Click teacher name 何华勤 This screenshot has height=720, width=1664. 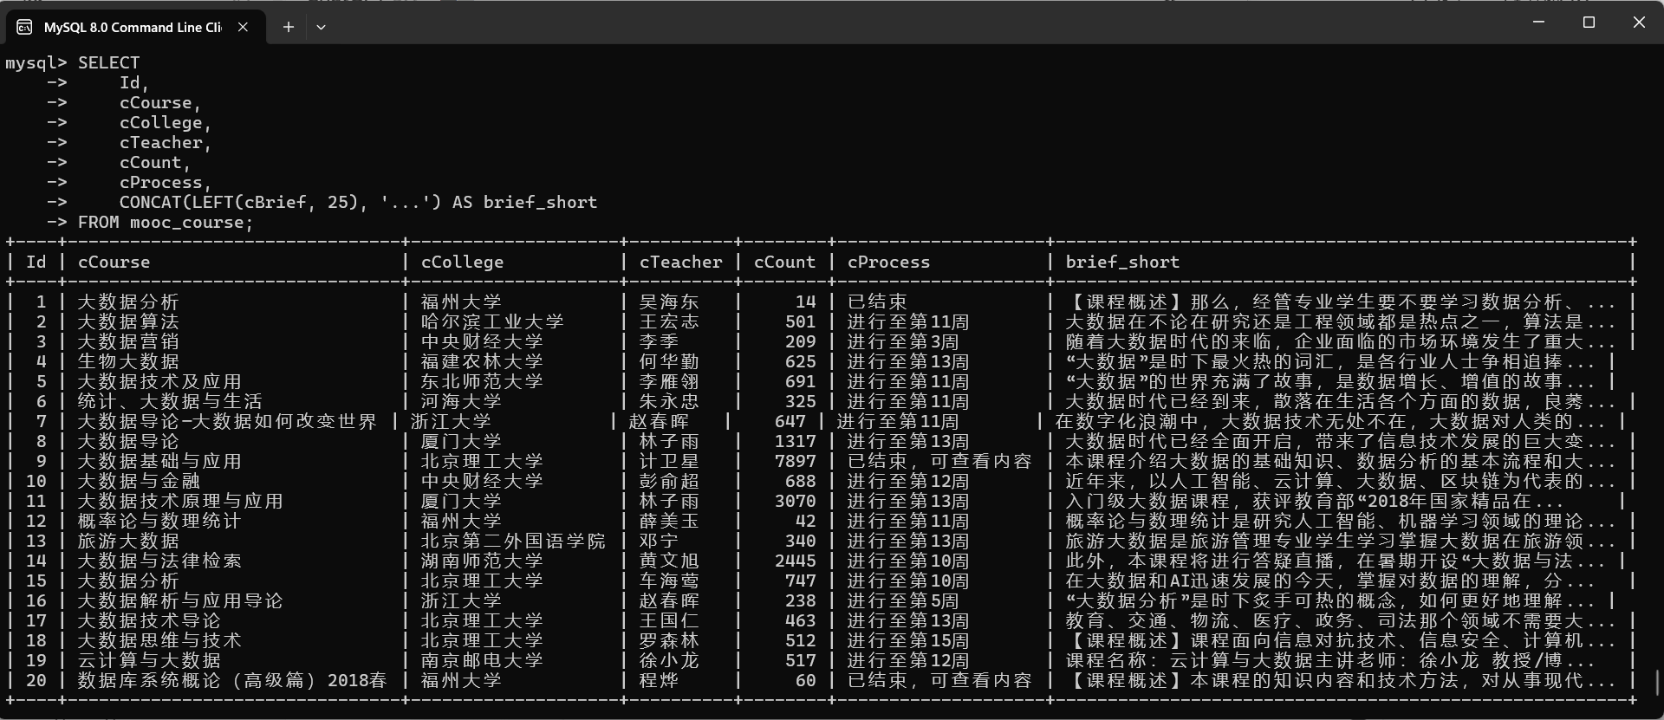669,361
